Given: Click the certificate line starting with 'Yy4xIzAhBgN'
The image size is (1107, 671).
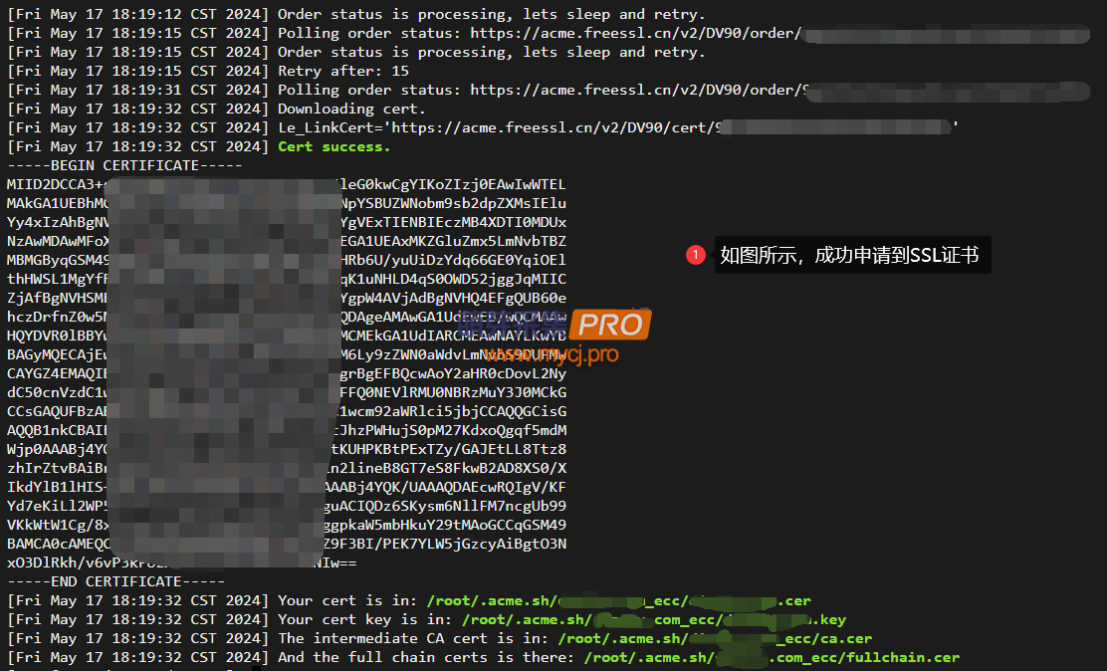Looking at the screenshot, I should (287, 222).
